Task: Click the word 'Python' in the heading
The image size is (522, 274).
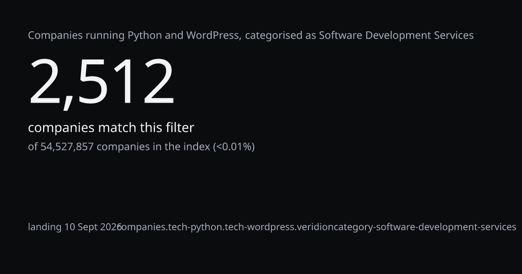Action: 144,36
